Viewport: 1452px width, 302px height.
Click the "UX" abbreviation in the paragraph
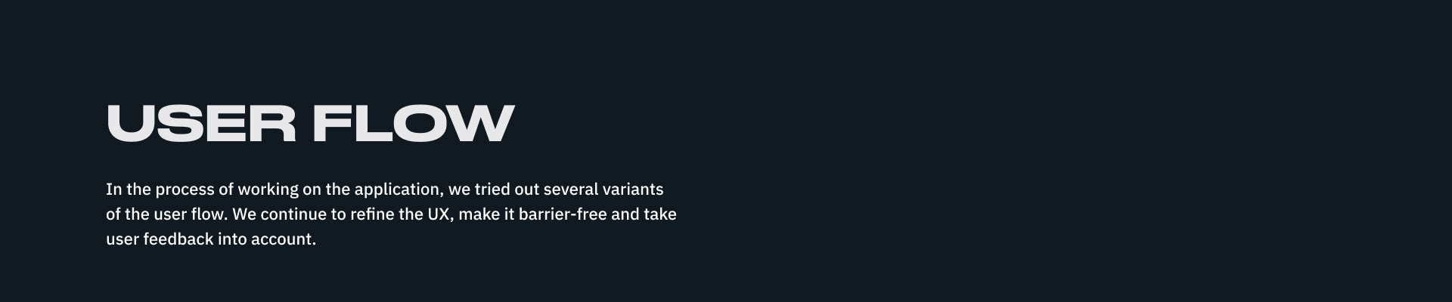click(x=439, y=214)
